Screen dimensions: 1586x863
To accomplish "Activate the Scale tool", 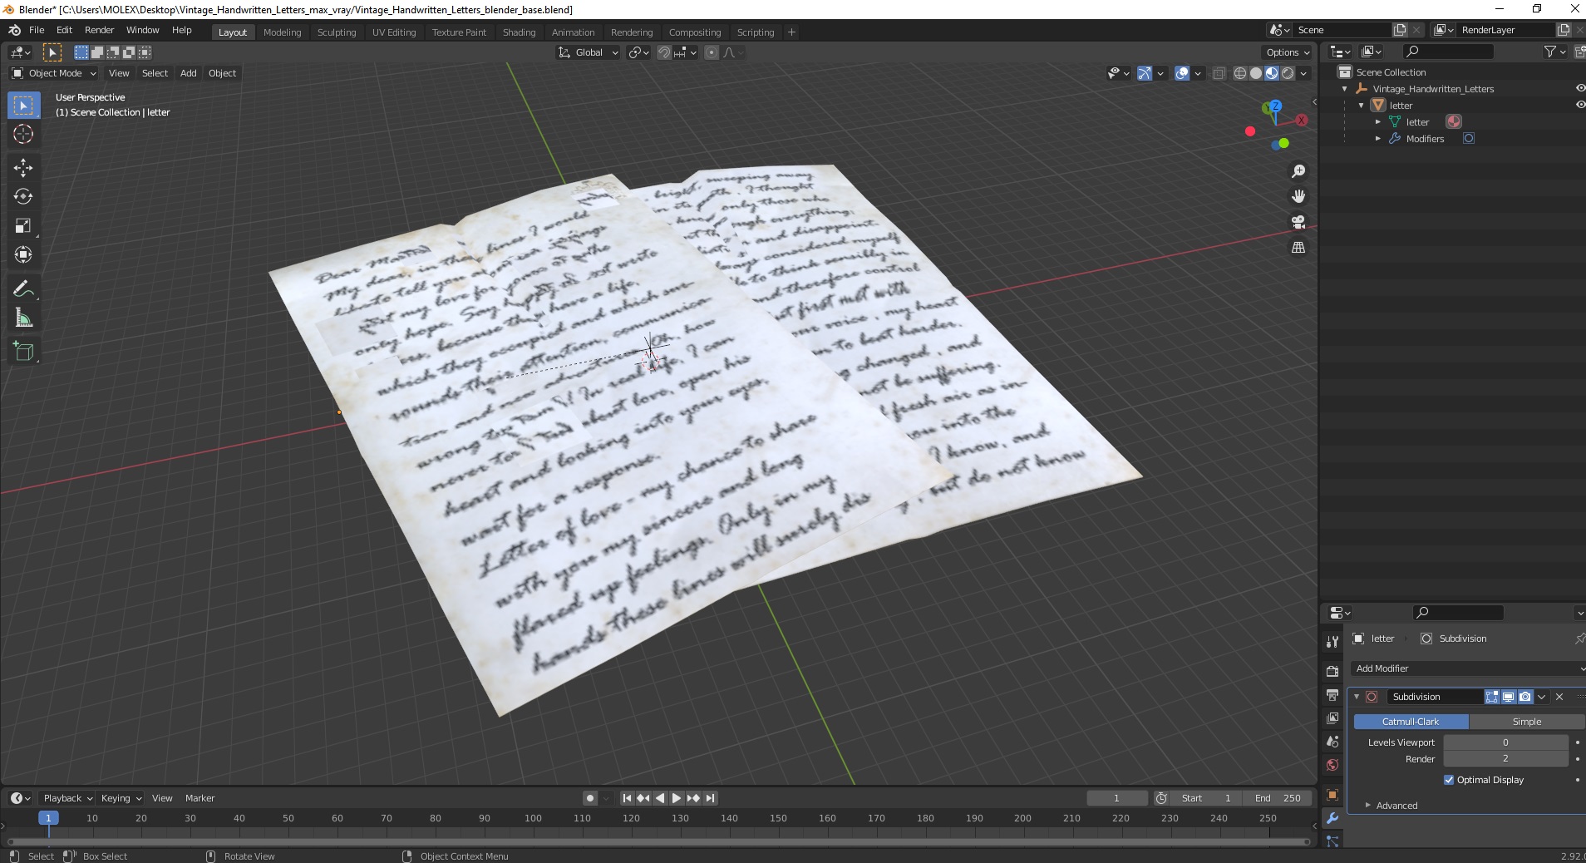I will coord(23,225).
